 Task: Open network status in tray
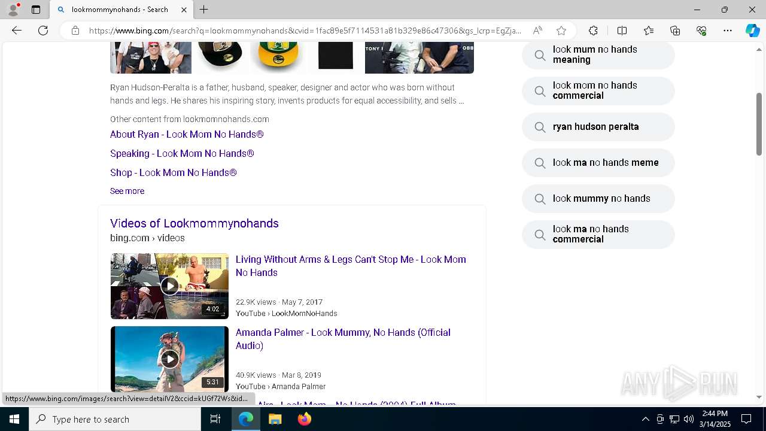tap(674, 419)
